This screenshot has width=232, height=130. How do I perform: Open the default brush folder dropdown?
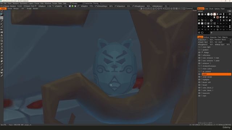point(214,11)
